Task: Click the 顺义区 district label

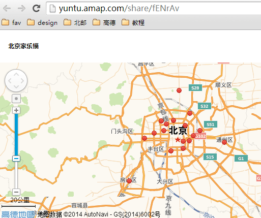Action: point(223,85)
